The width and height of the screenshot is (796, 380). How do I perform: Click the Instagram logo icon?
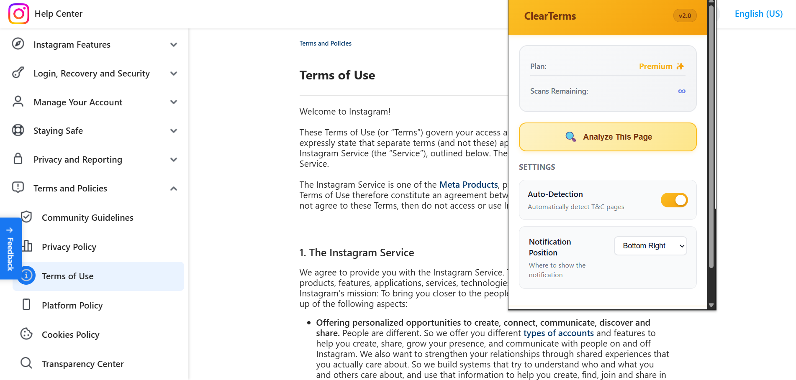(19, 14)
